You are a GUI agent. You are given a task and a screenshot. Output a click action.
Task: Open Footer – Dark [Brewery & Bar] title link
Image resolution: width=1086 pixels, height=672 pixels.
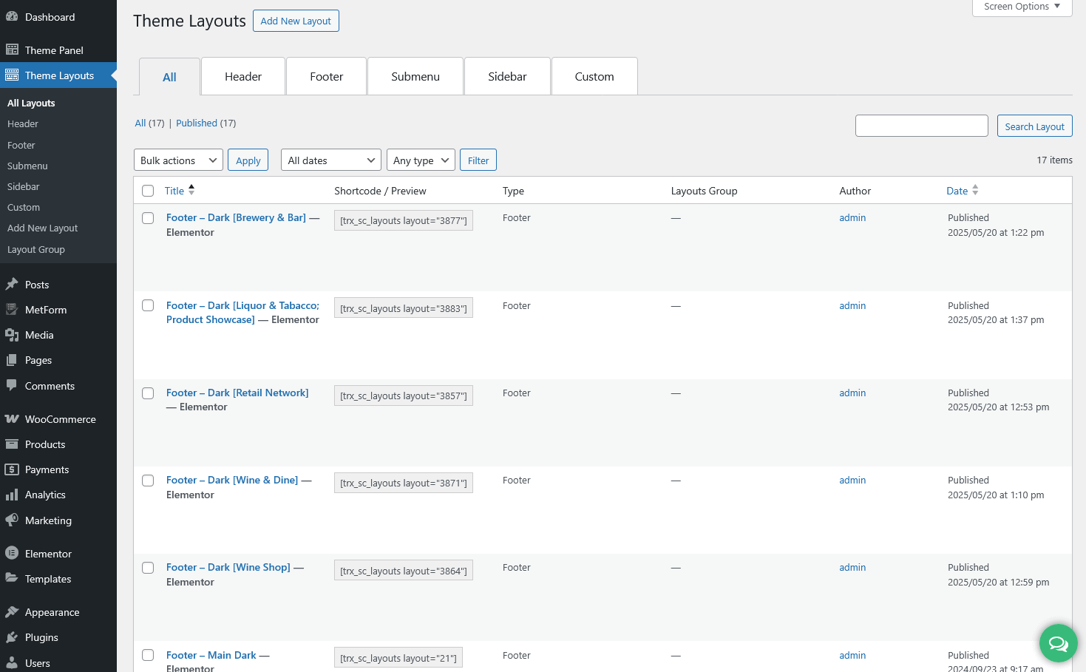237,217
